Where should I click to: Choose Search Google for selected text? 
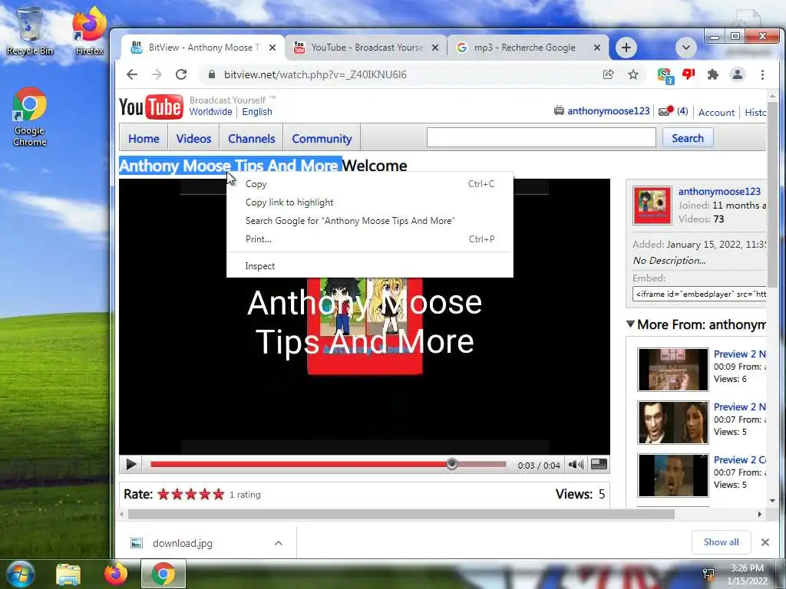[x=370, y=221]
